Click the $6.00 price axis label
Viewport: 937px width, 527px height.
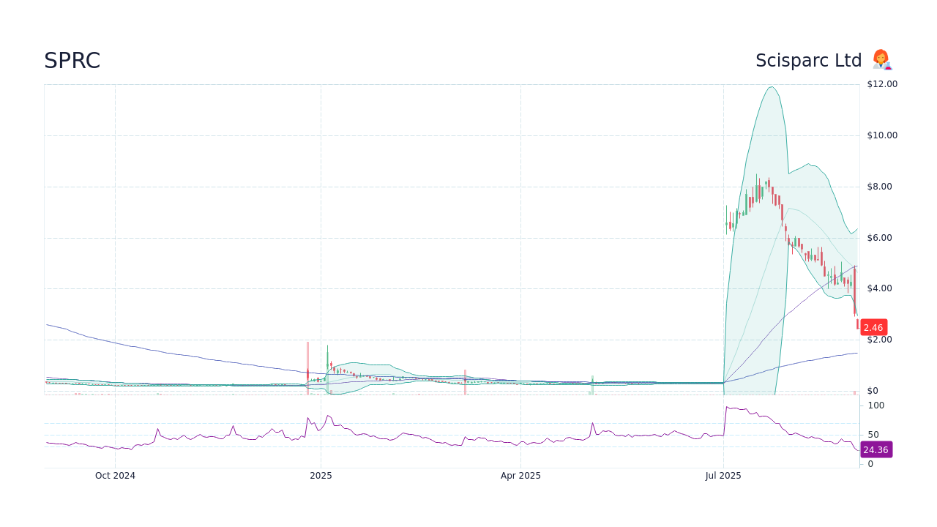click(880, 238)
